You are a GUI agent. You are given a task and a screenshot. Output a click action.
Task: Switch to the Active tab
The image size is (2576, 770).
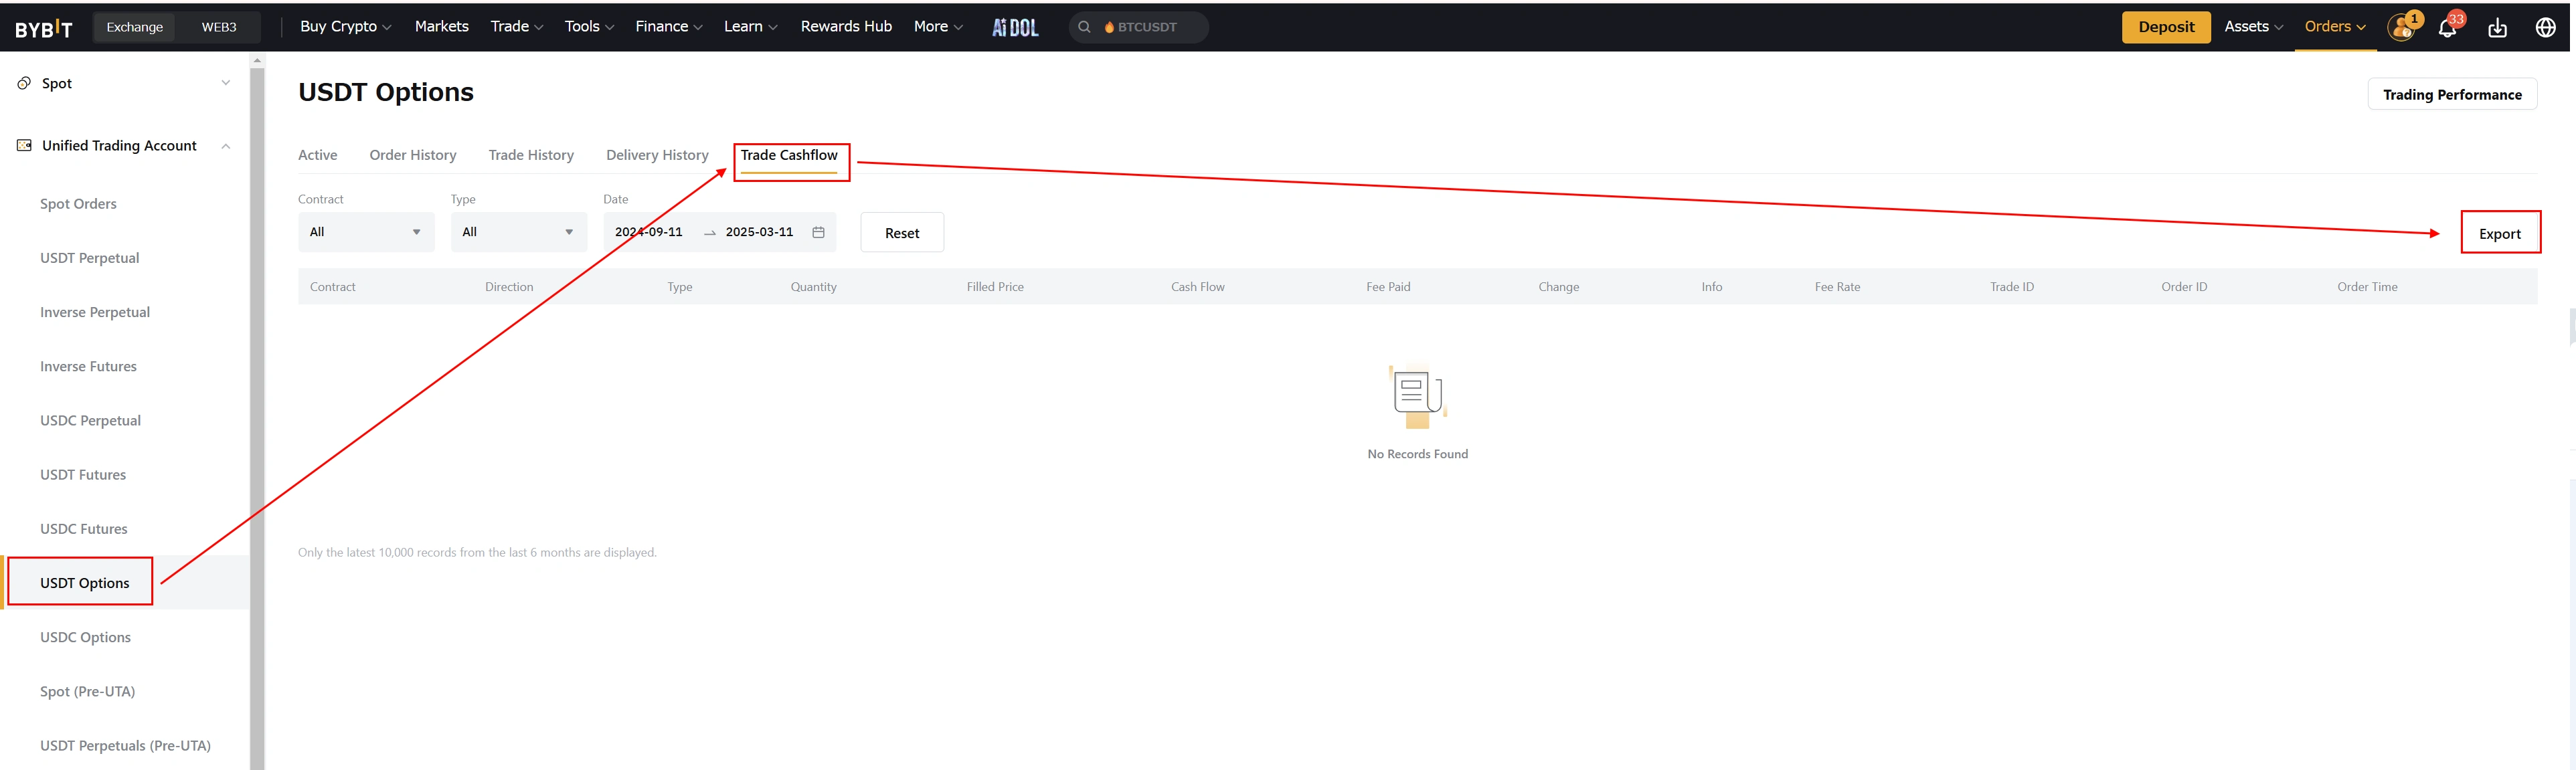pyautogui.click(x=317, y=155)
